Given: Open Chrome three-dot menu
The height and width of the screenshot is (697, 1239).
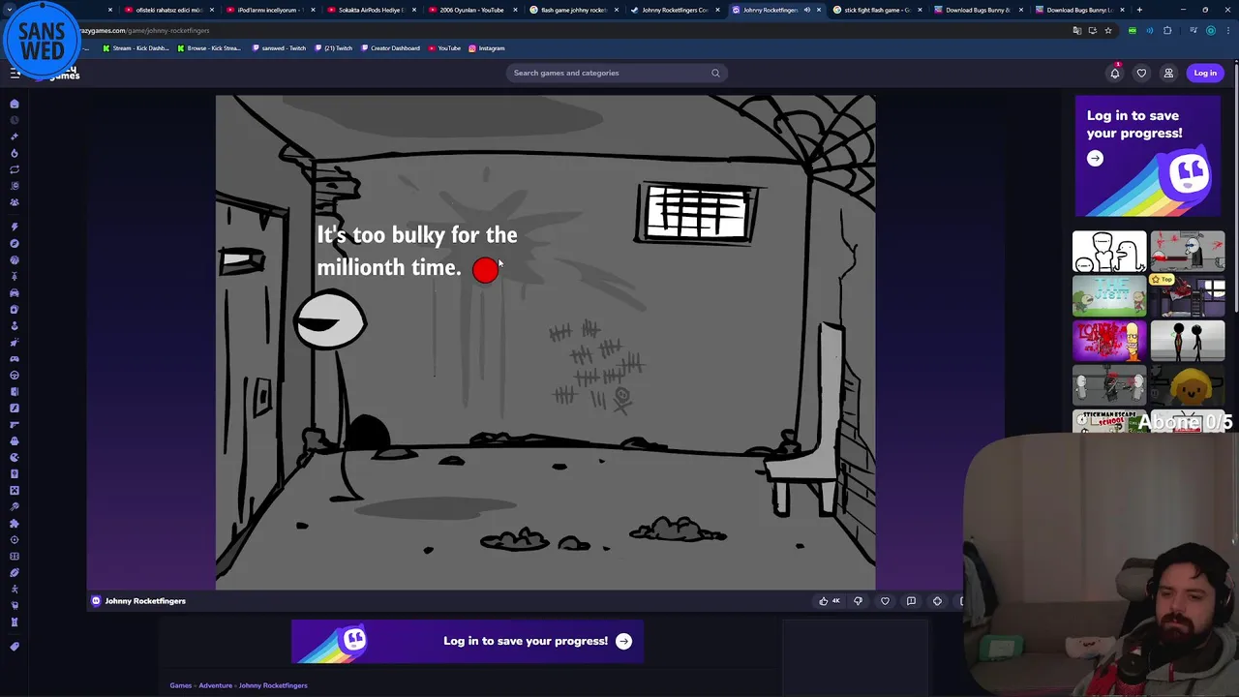Looking at the screenshot, I should coord(1227,30).
